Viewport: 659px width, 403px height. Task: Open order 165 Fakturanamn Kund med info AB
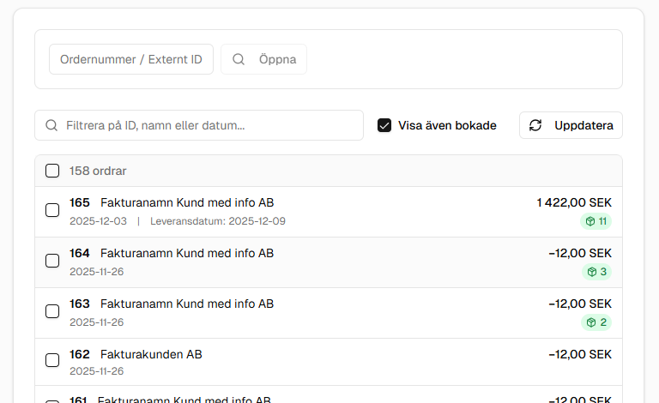coord(187,202)
